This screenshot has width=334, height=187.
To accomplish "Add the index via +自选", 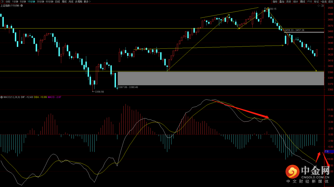I will [323, 2].
